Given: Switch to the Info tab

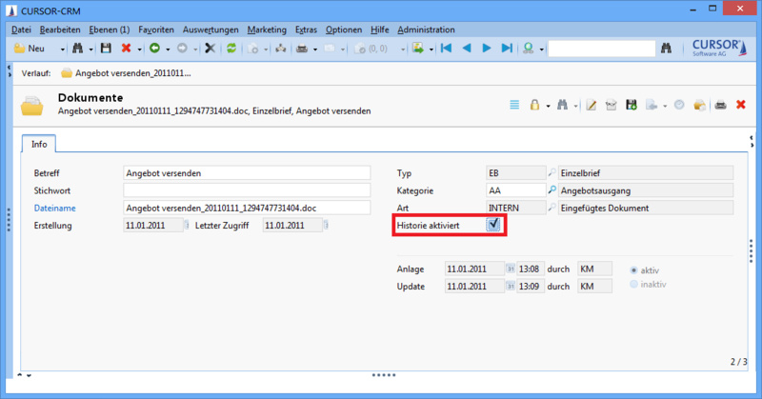Looking at the screenshot, I should 39,145.
